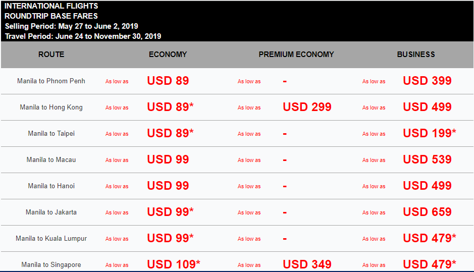Click the USD 89 economy fare for Phnom Penh

[x=168, y=81]
